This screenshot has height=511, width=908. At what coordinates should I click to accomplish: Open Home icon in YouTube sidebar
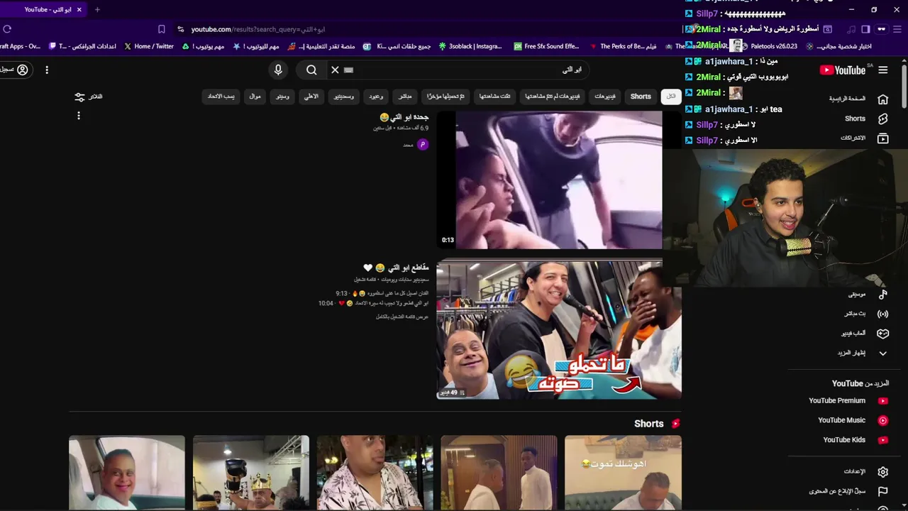[x=882, y=99]
